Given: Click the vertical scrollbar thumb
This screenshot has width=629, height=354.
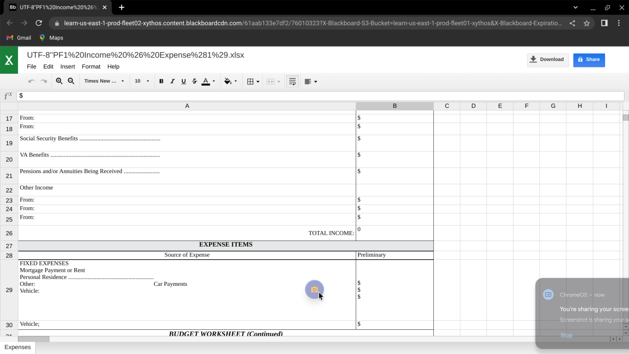Looking at the screenshot, I should tap(626, 117).
